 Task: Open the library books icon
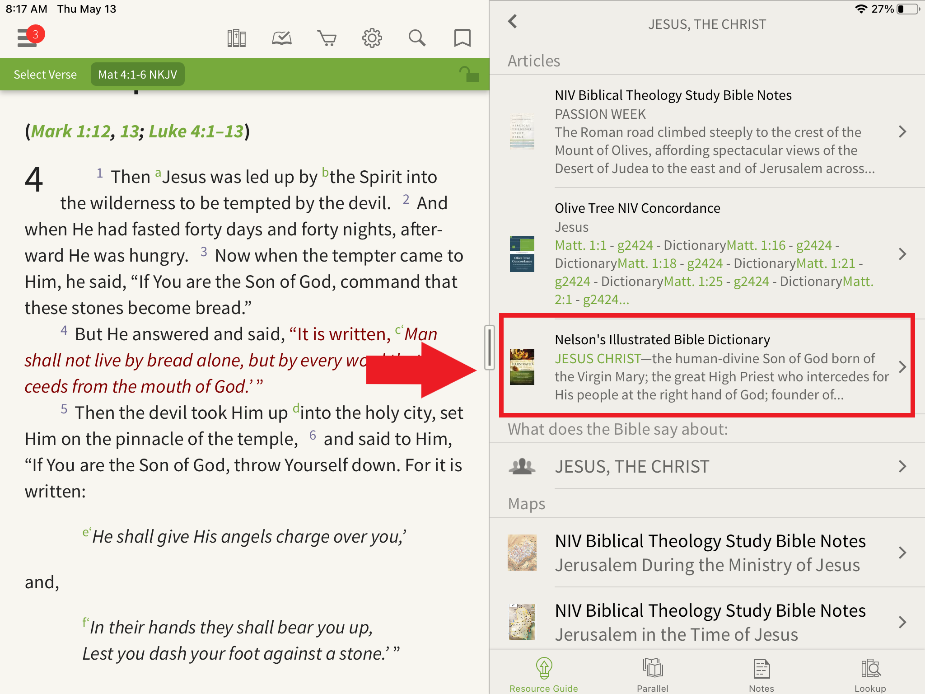click(236, 38)
